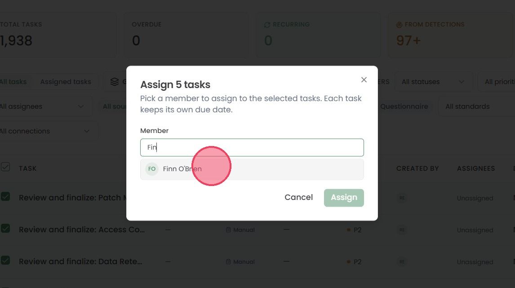Uncheck the Patch review task checkbox
Viewport: 515px width, 288px height.
[5, 197]
